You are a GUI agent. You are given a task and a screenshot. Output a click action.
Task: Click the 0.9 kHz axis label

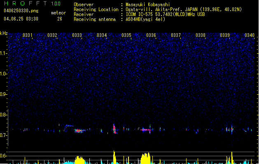point(3,94)
